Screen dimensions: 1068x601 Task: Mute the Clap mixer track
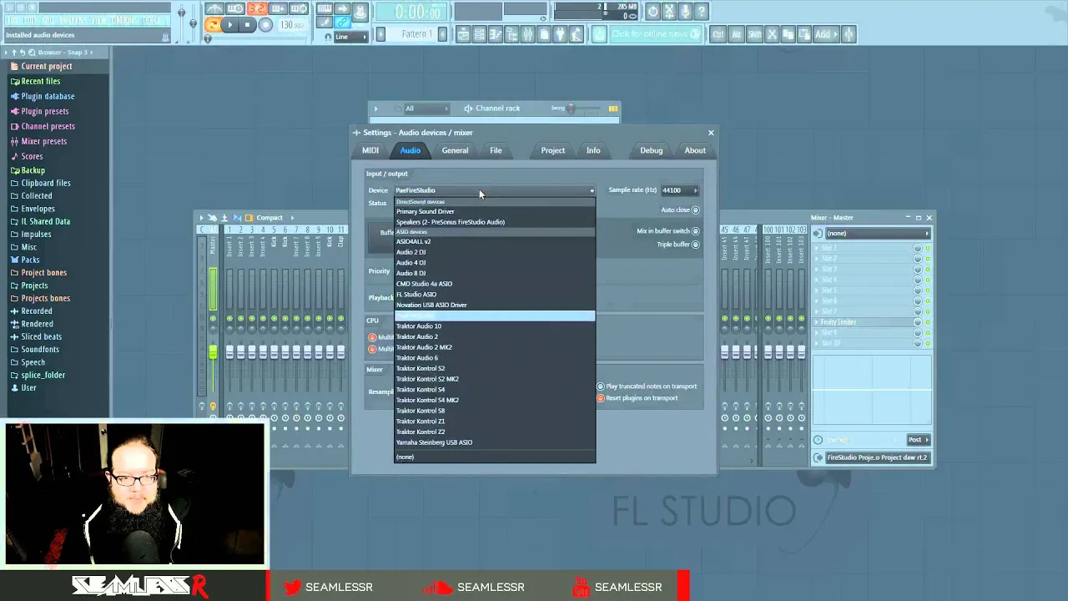point(340,318)
